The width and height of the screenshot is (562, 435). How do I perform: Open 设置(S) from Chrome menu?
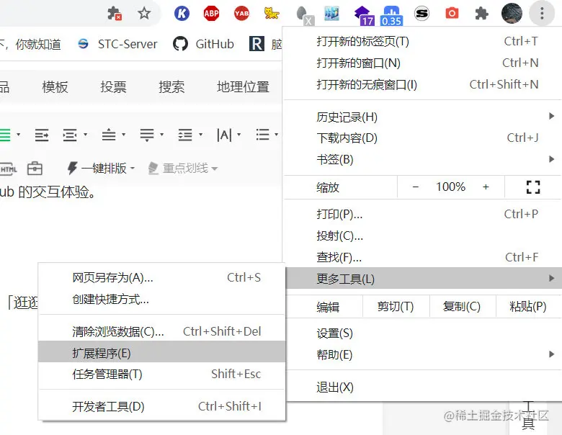pos(423,333)
